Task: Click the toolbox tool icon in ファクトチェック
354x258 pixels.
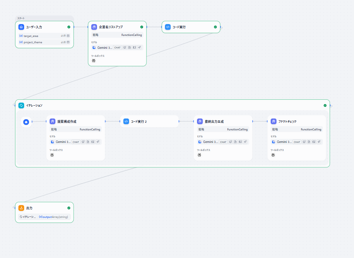Action: click(273, 155)
